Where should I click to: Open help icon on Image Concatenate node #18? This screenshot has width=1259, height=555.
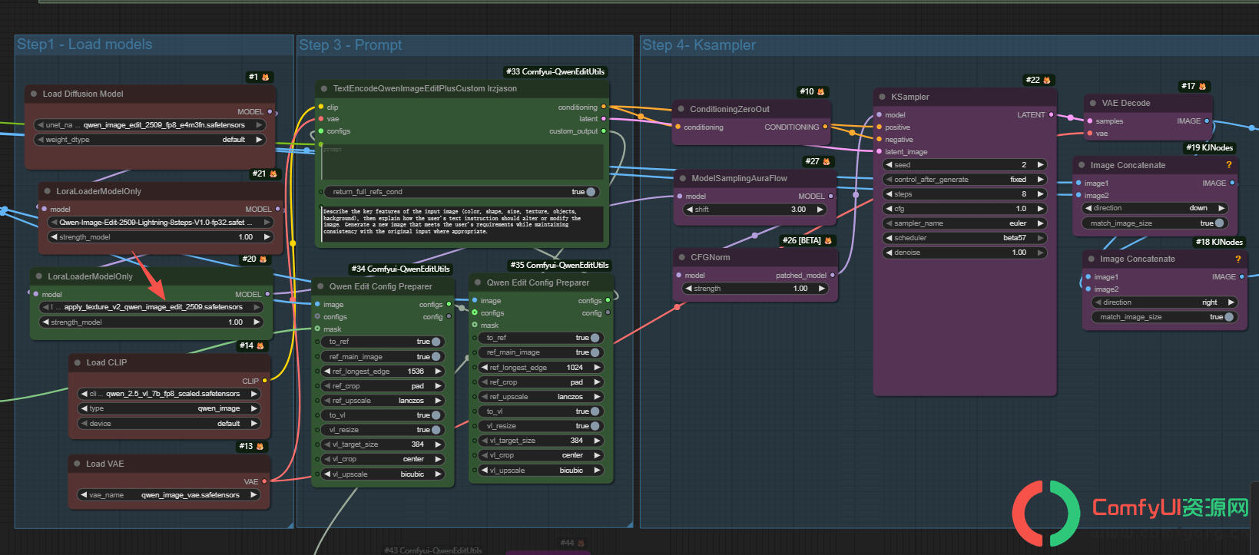(x=1237, y=259)
